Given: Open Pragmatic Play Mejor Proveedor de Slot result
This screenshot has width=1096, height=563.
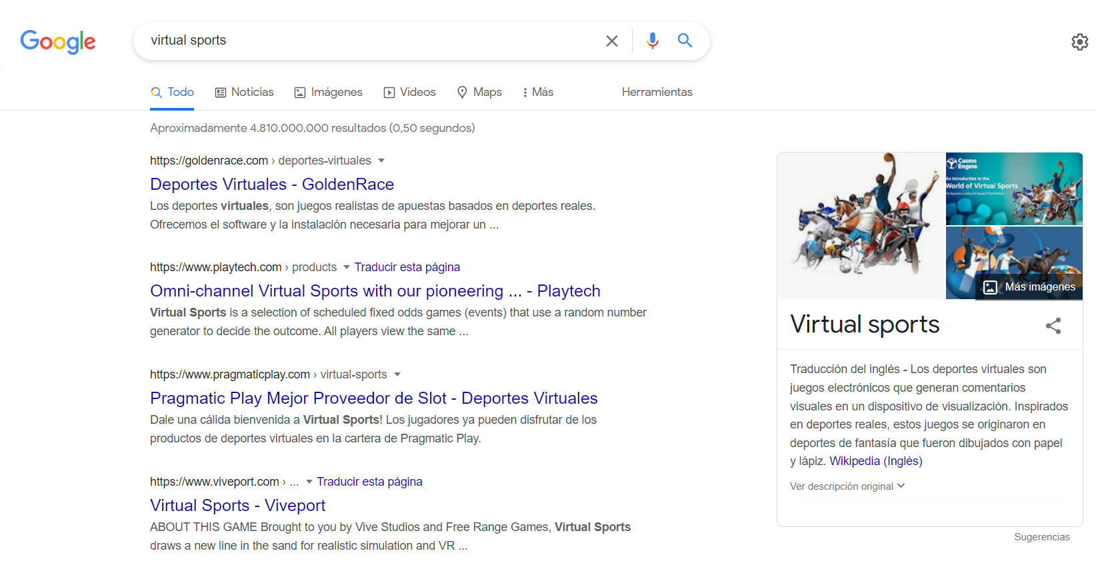Looking at the screenshot, I should point(374,398).
